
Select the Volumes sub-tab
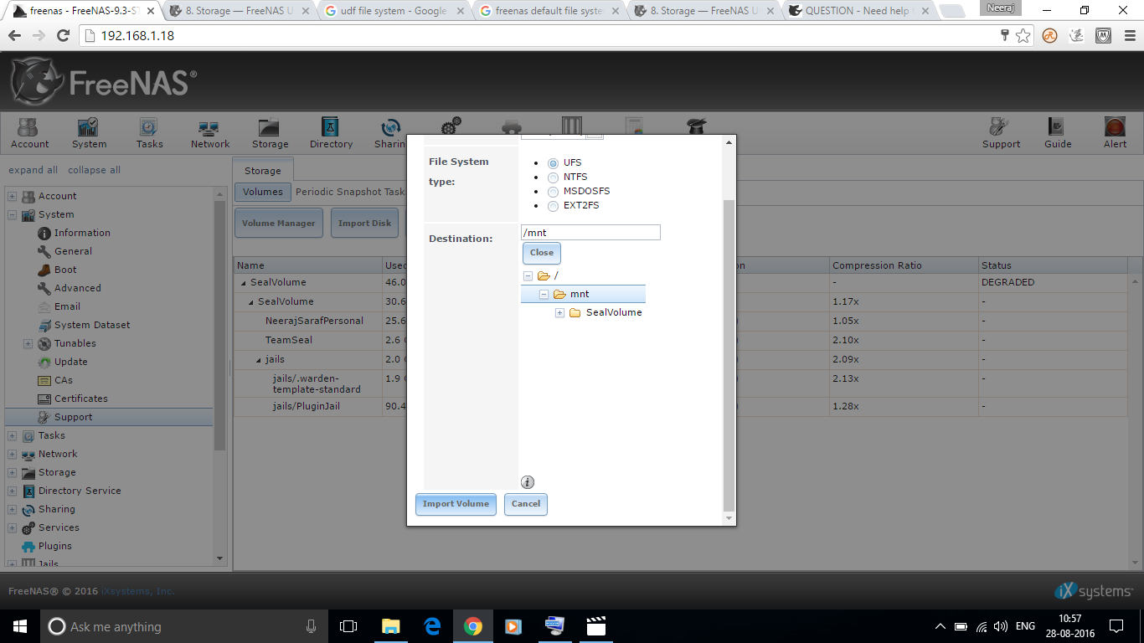tap(263, 192)
